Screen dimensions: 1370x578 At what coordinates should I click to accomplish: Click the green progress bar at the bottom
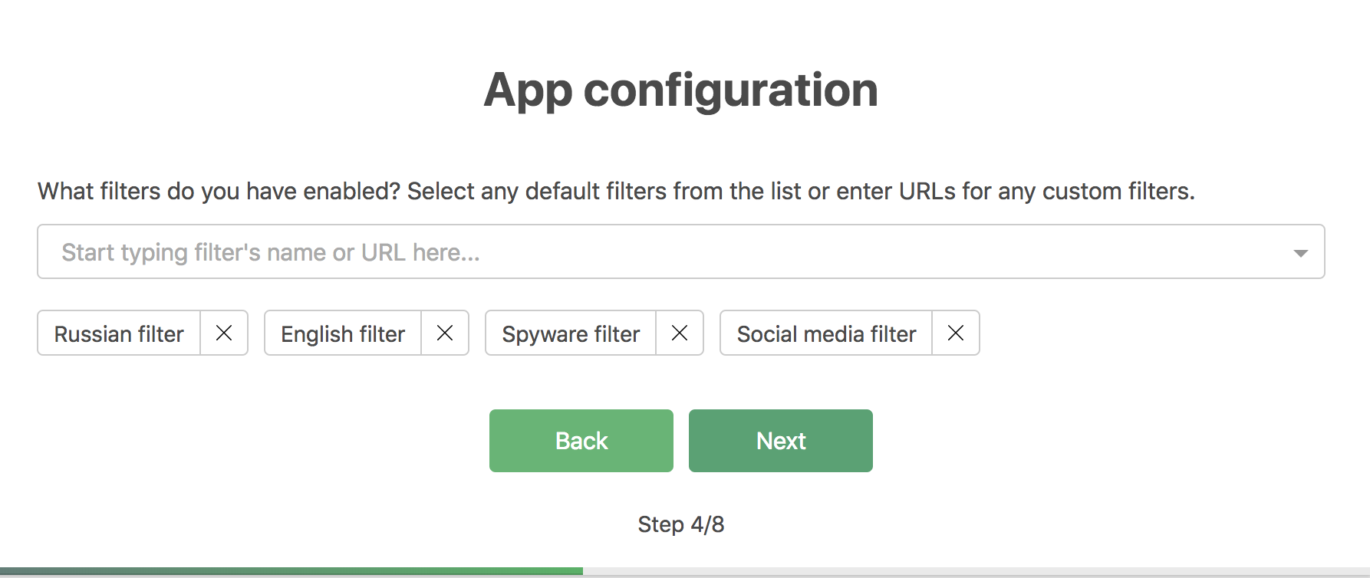click(x=291, y=571)
